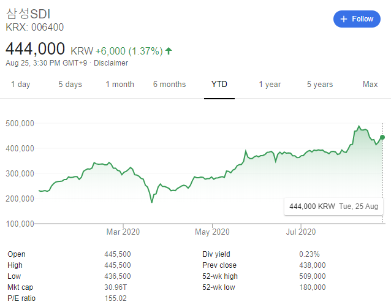Click the Low value 436,500
This screenshot has height=307, width=391.
pos(118,276)
